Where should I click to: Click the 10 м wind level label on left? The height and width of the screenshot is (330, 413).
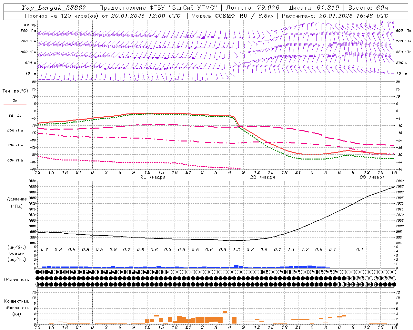(x=31, y=73)
